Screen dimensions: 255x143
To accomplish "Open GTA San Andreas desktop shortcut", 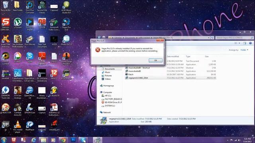I will click(x=18, y=93).
